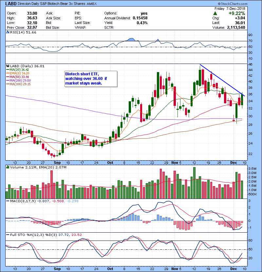Click the Volume 2.11M, EMA(20) 2.07M label
The width and height of the screenshot is (262, 272).
[x=38, y=167]
